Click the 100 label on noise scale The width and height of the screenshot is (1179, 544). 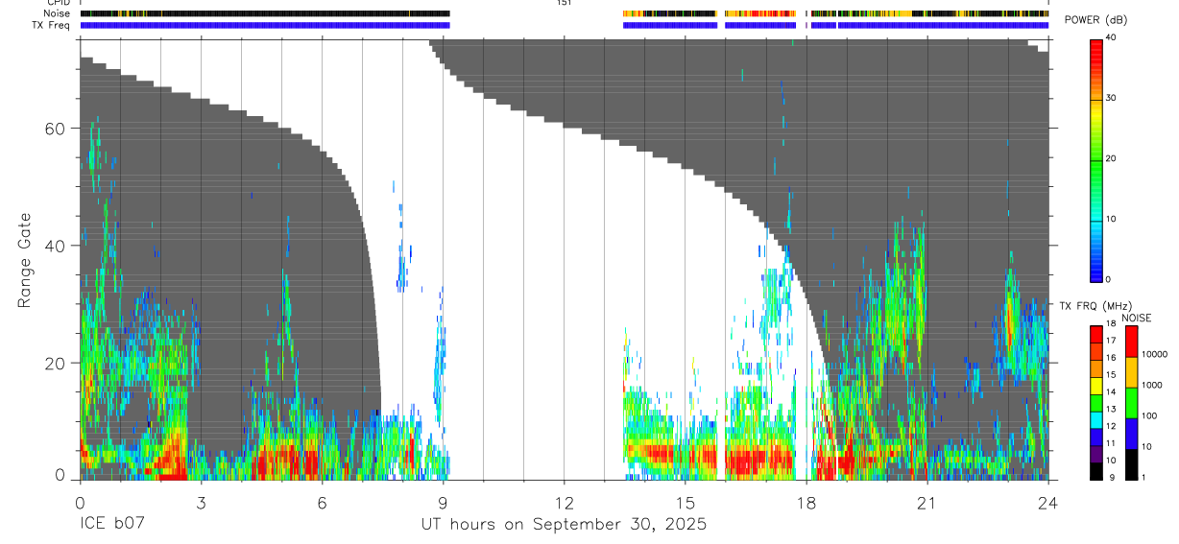tap(1149, 416)
